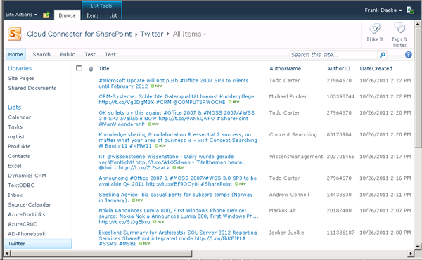This screenshot has width=422, height=260.
Task: Click the vertical scrollbar down arrow
Action: click(418, 246)
